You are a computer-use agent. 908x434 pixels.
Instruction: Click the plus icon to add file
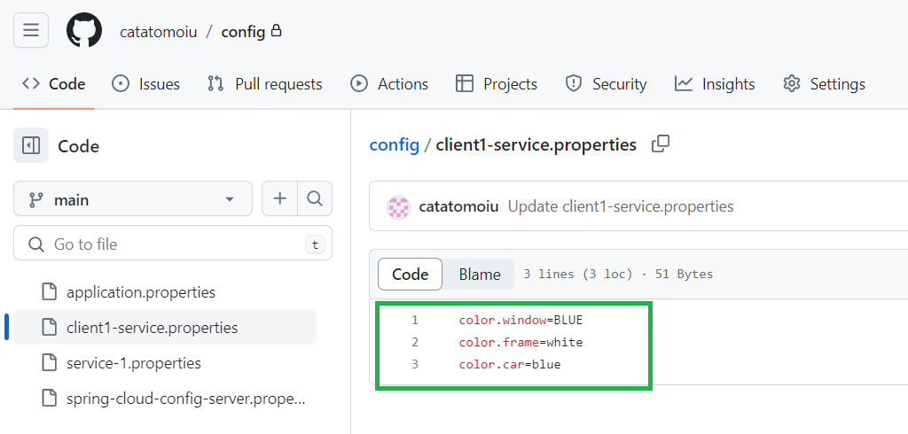pyautogui.click(x=279, y=199)
